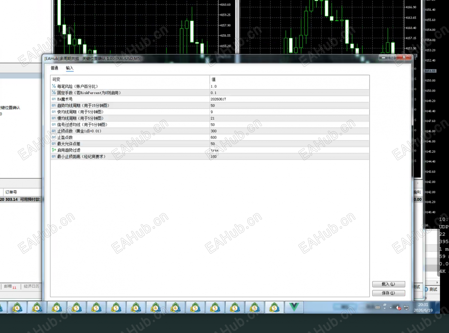
Task: Close the EA properties dialog
Action: (x=404, y=58)
